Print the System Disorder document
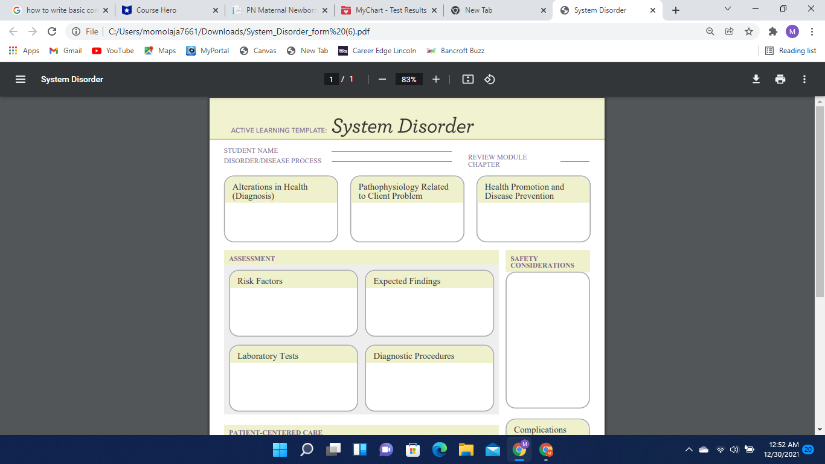Screen dimensions: 825x464 pos(780,79)
